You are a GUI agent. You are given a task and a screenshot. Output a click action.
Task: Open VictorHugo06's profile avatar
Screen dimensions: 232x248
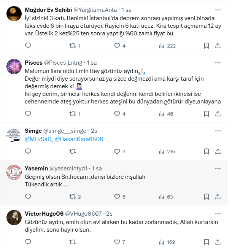[14, 218]
